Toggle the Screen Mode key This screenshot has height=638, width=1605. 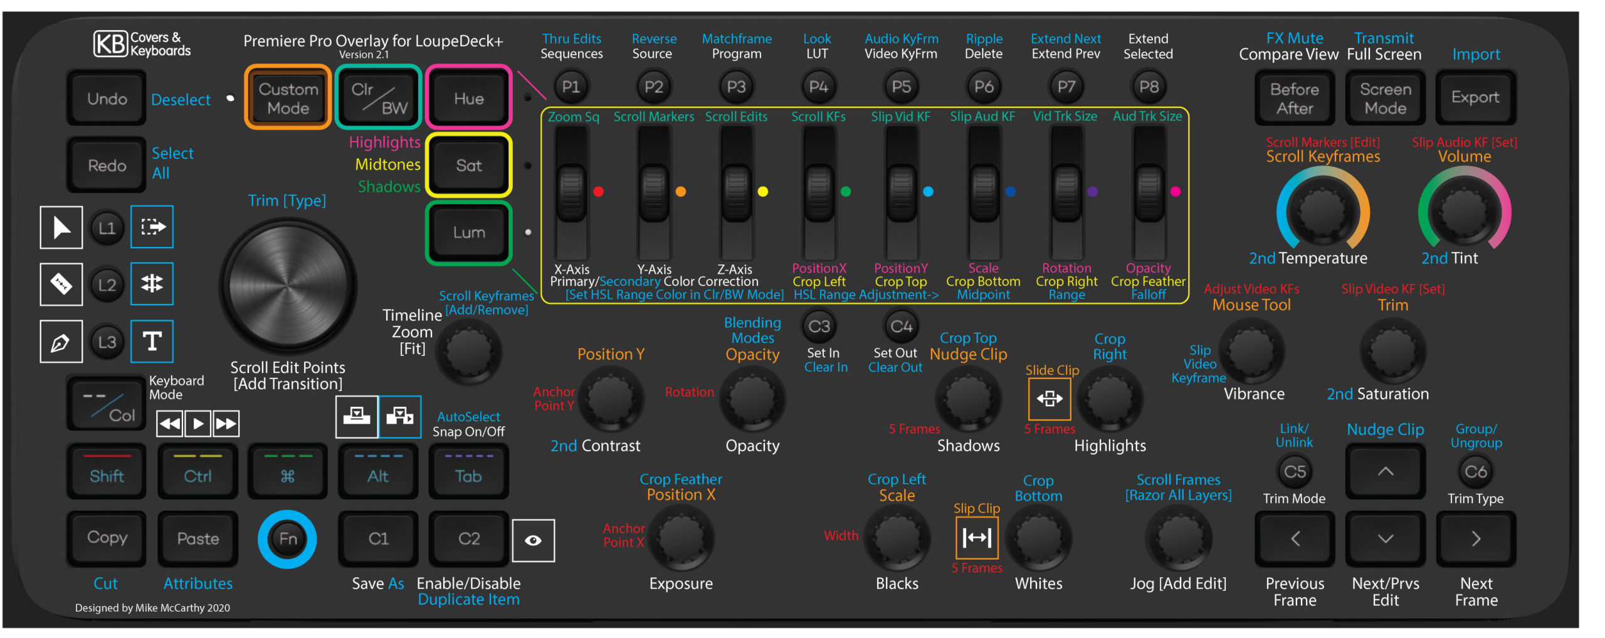click(x=1386, y=98)
